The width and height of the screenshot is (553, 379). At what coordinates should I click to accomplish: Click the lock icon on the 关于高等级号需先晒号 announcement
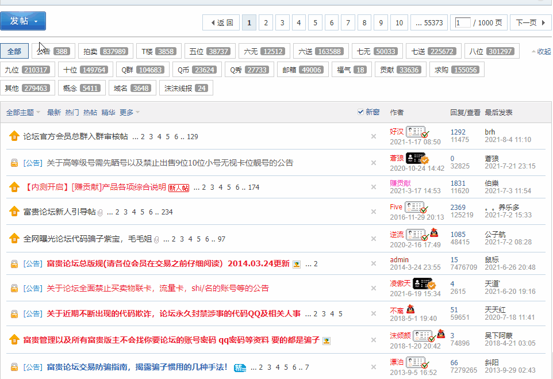click(14, 163)
